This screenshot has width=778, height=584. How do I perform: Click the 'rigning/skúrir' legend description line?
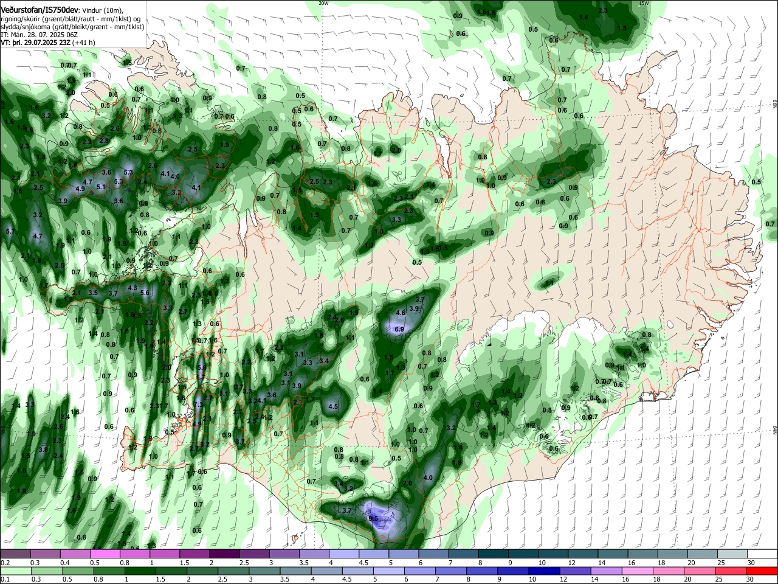pyautogui.click(x=72, y=19)
